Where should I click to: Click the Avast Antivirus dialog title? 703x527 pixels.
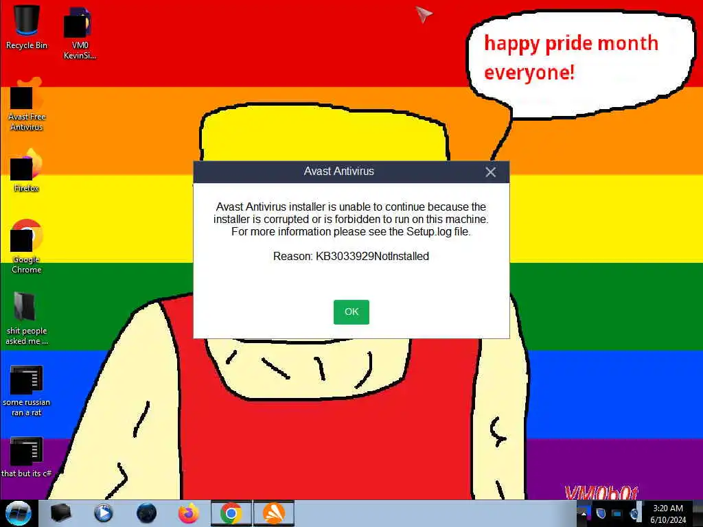tap(339, 171)
